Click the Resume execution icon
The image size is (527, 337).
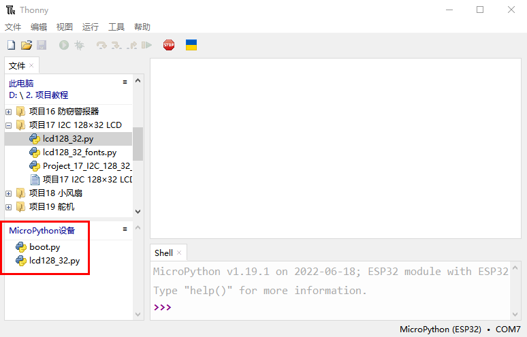(146, 45)
